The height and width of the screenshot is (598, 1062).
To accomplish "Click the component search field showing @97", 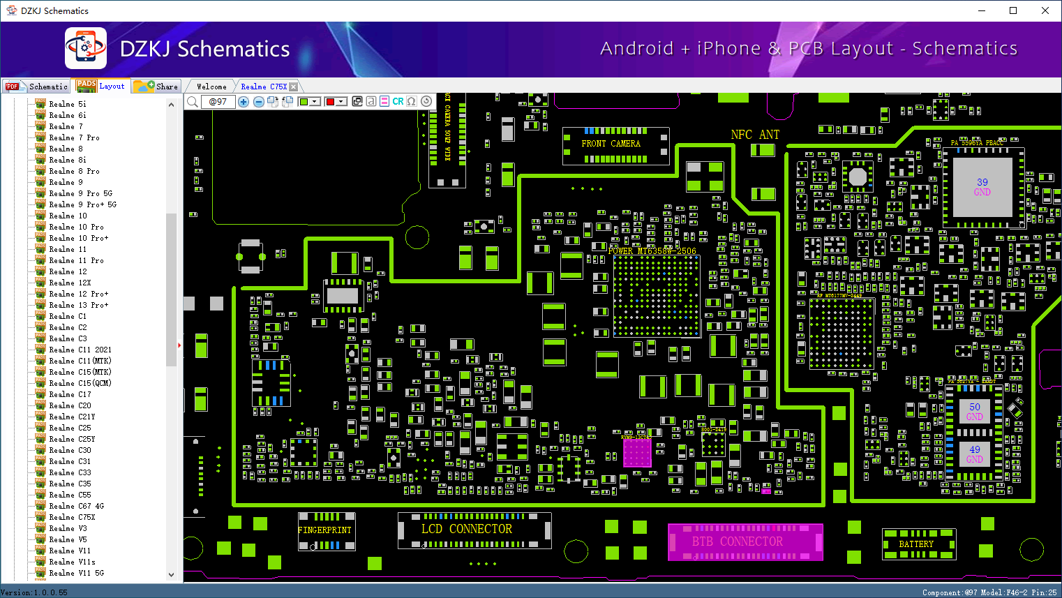I will (x=218, y=102).
